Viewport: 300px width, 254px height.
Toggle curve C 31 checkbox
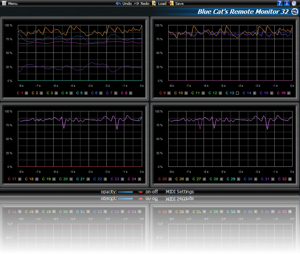tap(273, 179)
